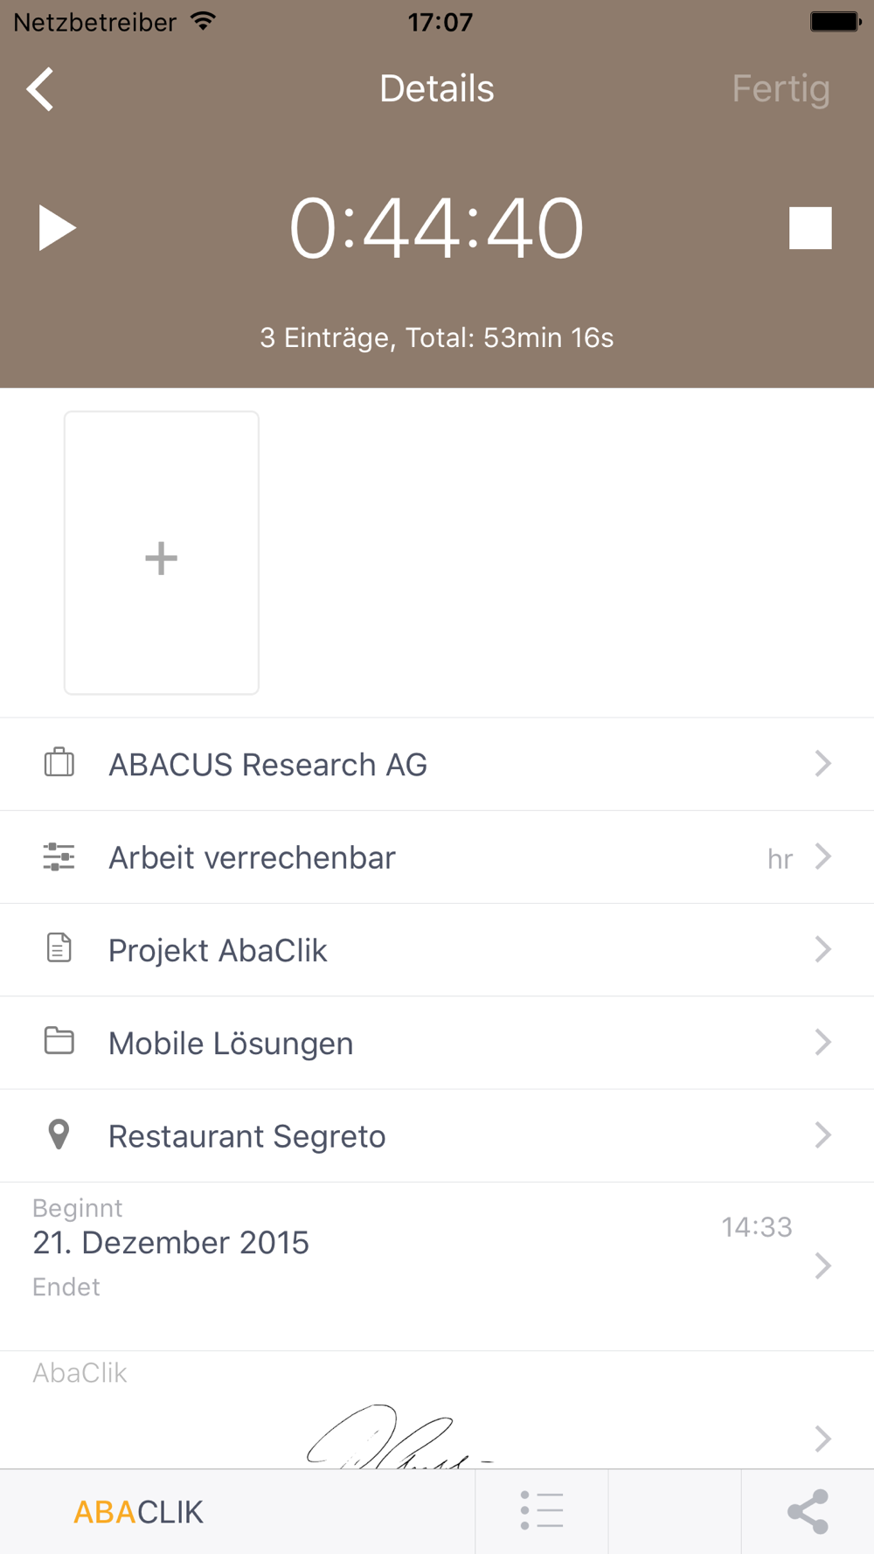Expand the ABACUS Research AG chevron
874x1554 pixels.
pyautogui.click(x=822, y=763)
